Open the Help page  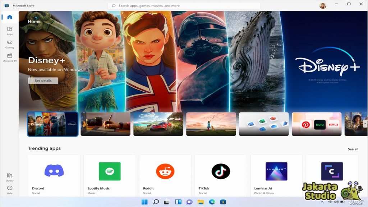point(10,190)
